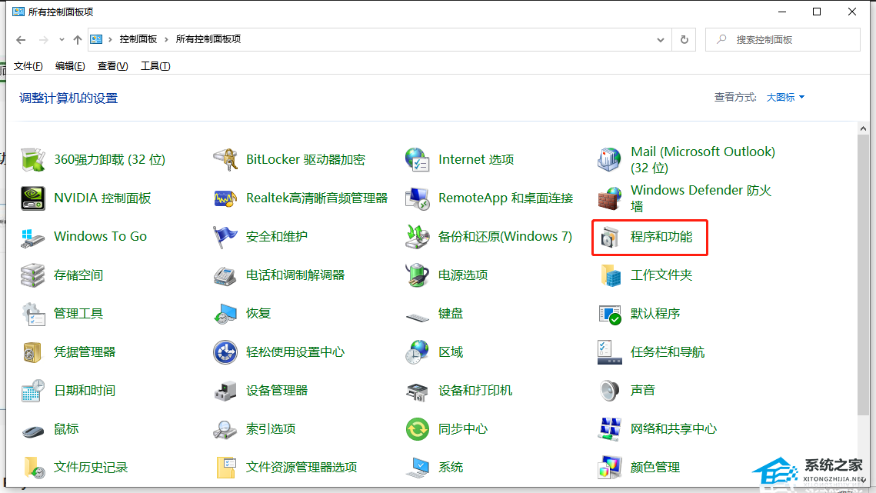Screen dimensions: 876x493
Task: Click the control panel icon in address bar
Action: pos(96,39)
